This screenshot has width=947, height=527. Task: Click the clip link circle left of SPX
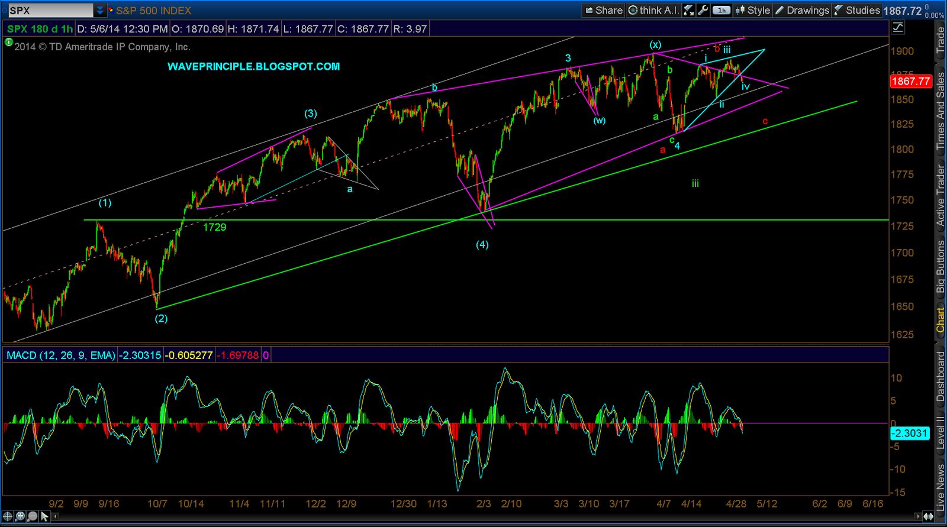click(4, 11)
